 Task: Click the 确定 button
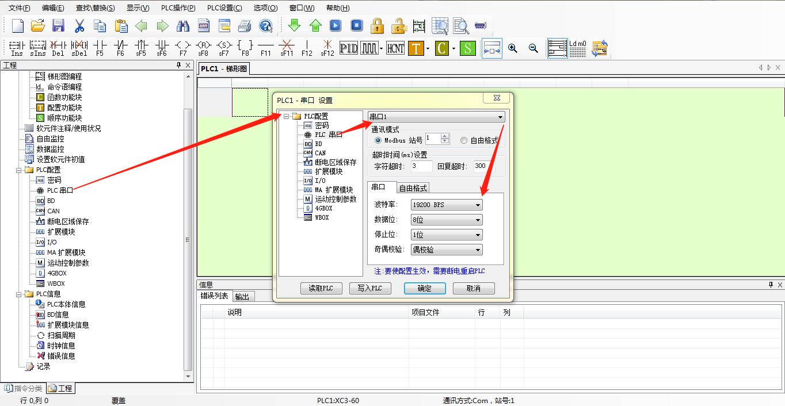tap(424, 288)
